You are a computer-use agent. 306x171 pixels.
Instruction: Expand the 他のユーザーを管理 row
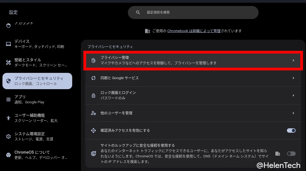tap(293, 113)
